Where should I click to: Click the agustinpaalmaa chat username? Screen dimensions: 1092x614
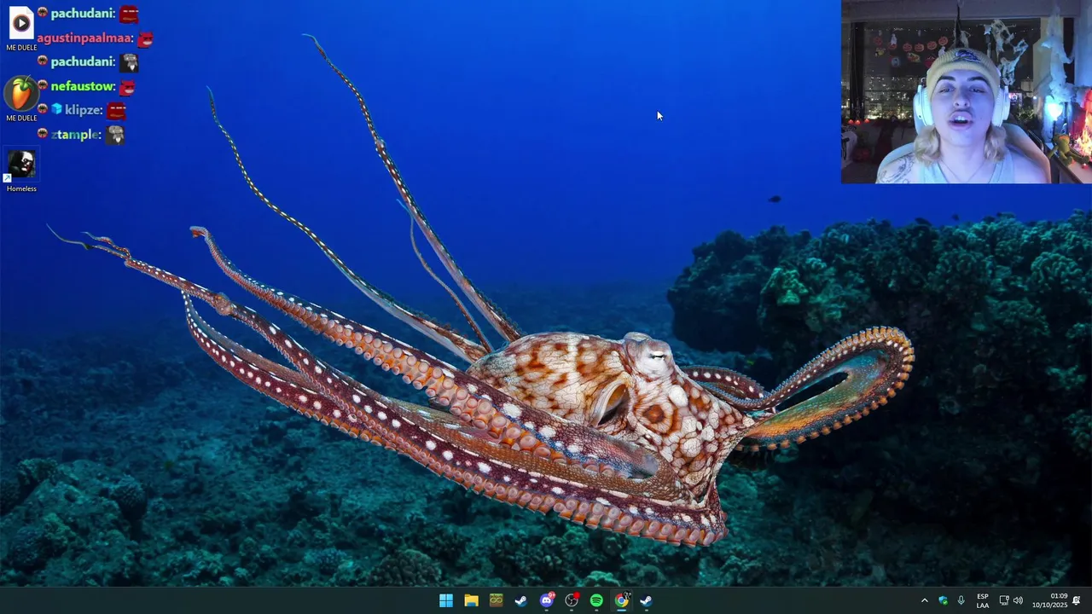[85, 38]
